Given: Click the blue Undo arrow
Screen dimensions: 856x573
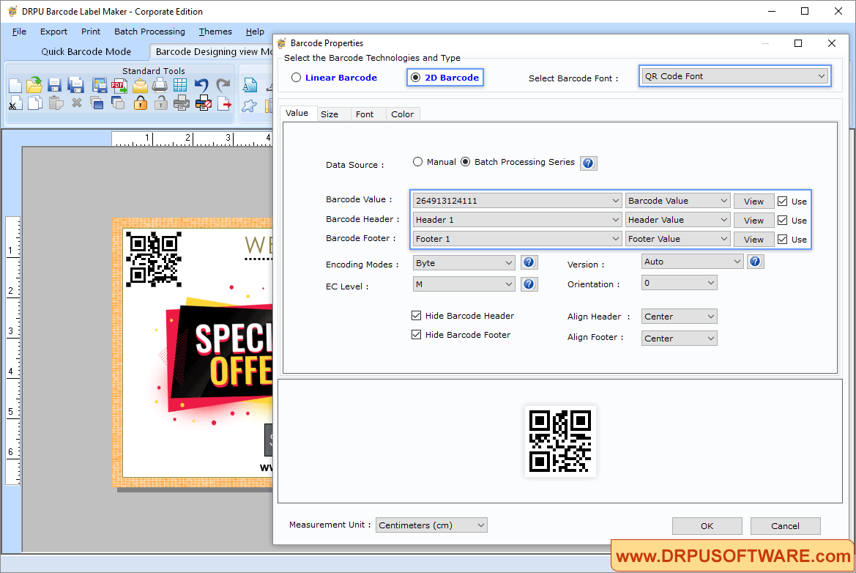Looking at the screenshot, I should point(201,85).
